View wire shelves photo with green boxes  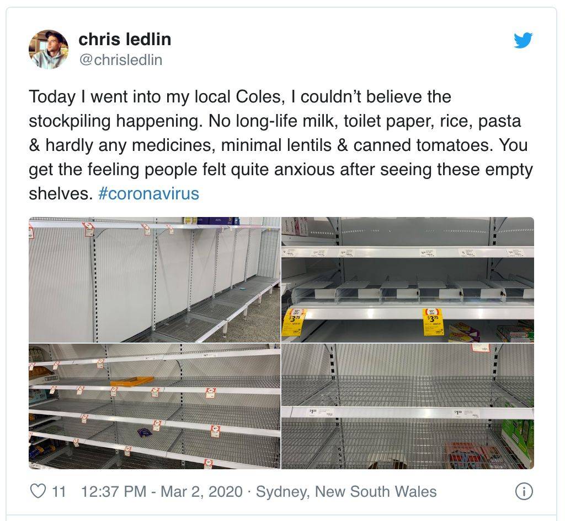pyautogui.click(x=408, y=406)
